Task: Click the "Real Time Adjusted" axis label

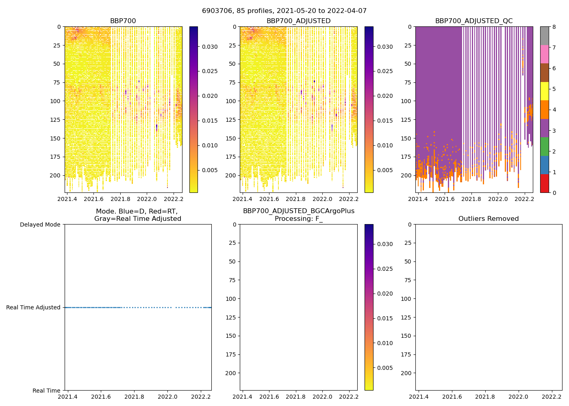Action: tap(33, 308)
